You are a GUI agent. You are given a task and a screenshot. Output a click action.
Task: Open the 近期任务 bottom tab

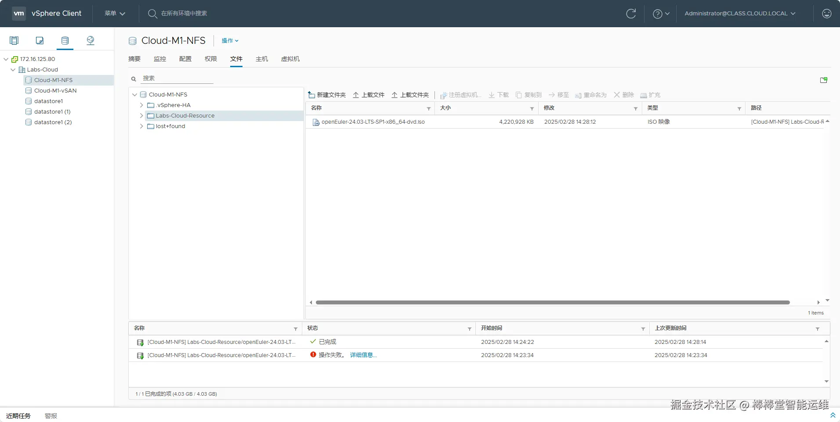18,416
